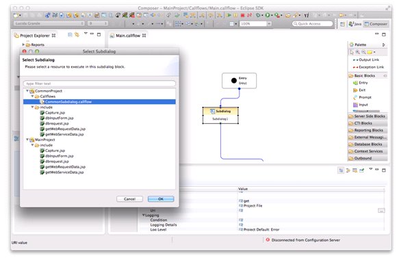Select CommonSubdialog.callflow in the tree
The height and width of the screenshot is (258, 397).
[99, 102]
